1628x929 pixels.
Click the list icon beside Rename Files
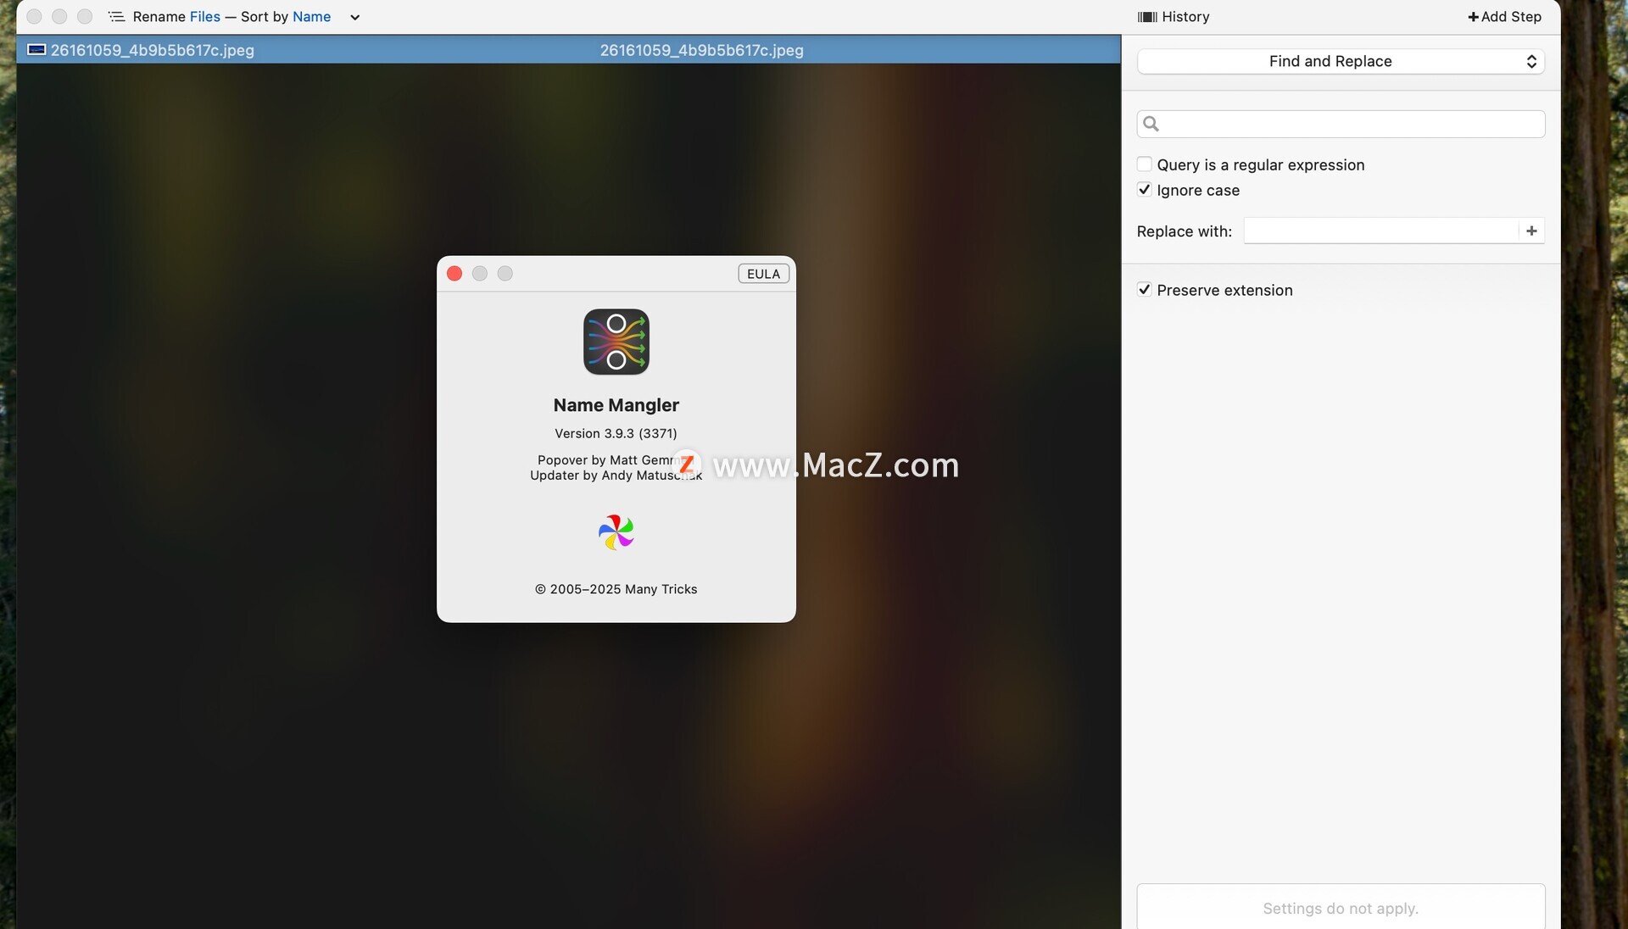tap(116, 17)
